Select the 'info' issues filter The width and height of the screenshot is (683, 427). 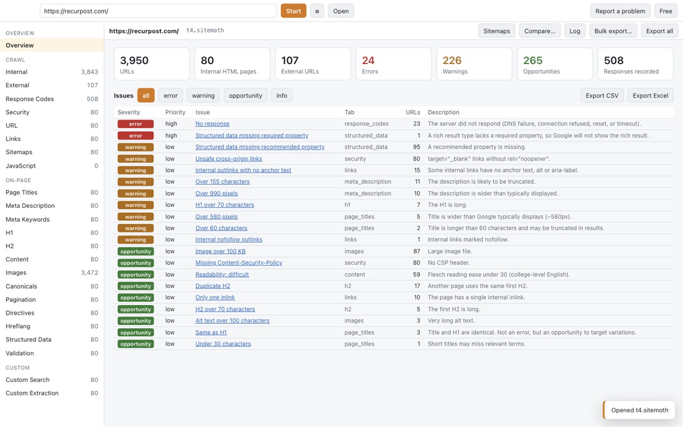point(282,95)
